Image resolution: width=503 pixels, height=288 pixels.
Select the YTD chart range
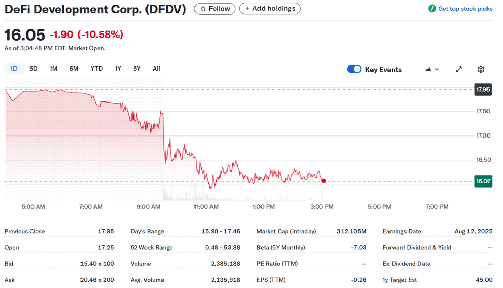coord(96,69)
